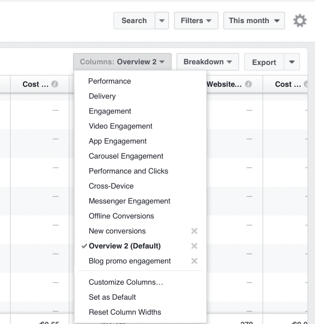Expand the Export options arrow
Image resolution: width=315 pixels, height=324 pixels.
tap(292, 62)
